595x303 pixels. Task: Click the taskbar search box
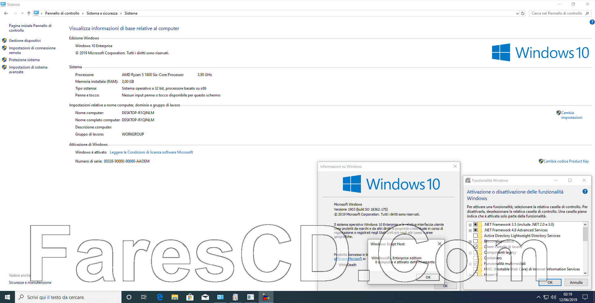[x=68, y=297]
